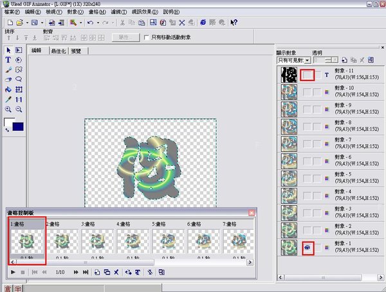386x292 pixels.
Task: Click the blue X delete icon in the top toolbar
Action: click(x=182, y=23)
